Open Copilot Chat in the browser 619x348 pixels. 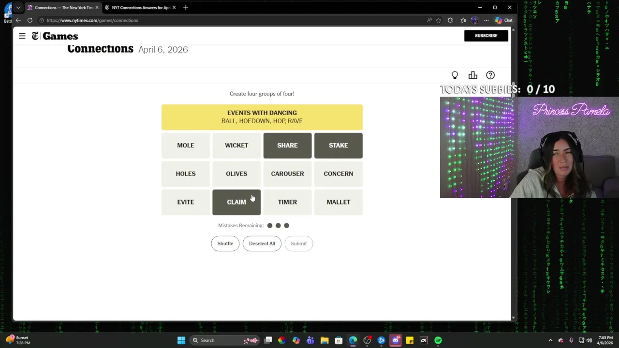503,20
